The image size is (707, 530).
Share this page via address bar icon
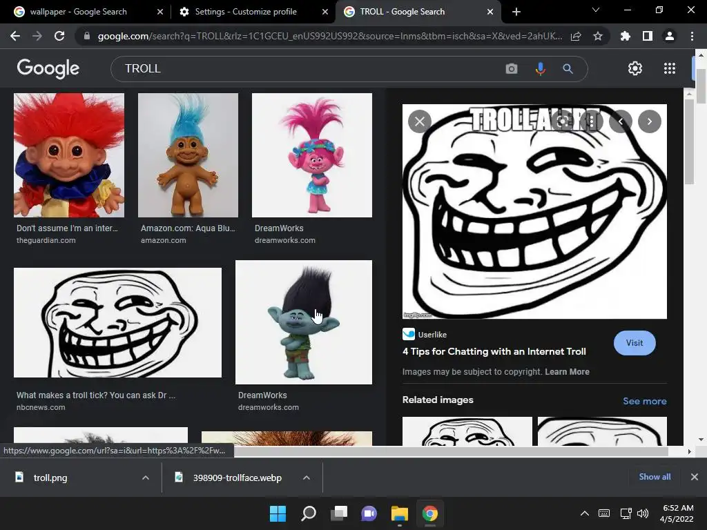click(x=576, y=36)
